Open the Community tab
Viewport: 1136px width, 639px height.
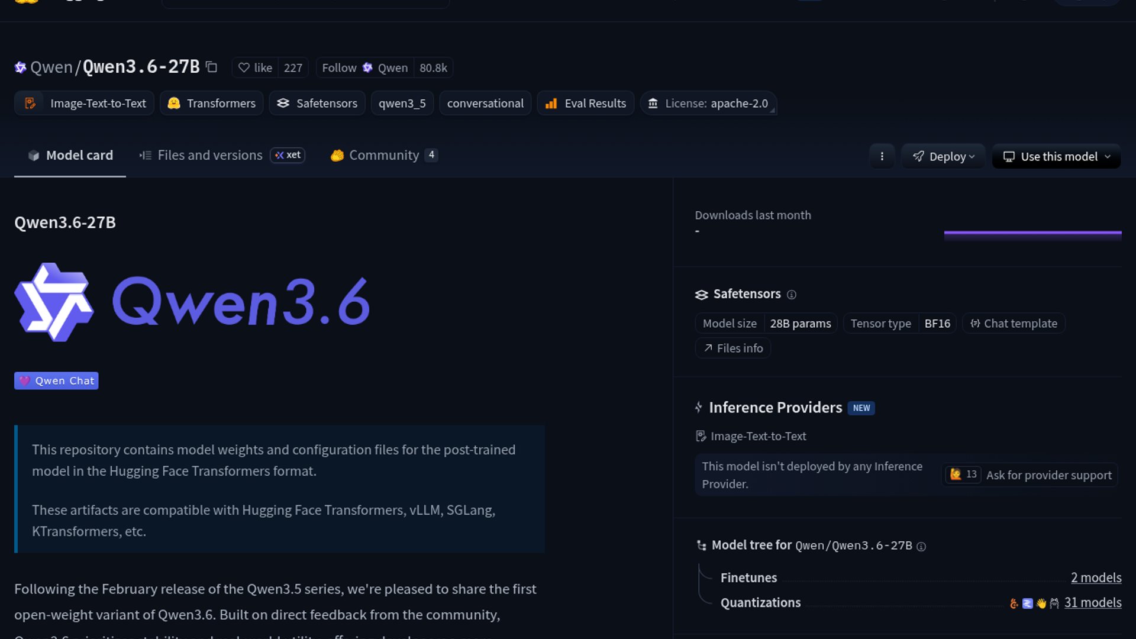click(x=383, y=155)
